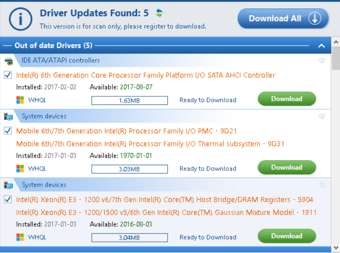The width and height of the screenshot is (340, 253).
Task: Click the green refresh scan arrows icon
Action: (x=159, y=13)
